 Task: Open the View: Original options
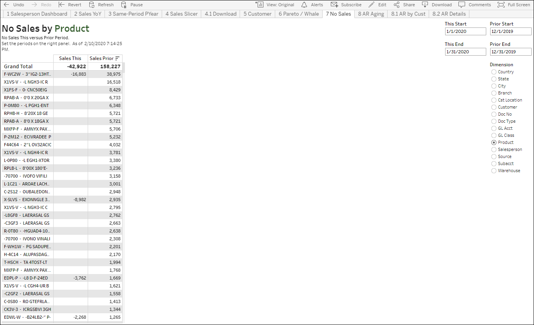click(x=275, y=5)
